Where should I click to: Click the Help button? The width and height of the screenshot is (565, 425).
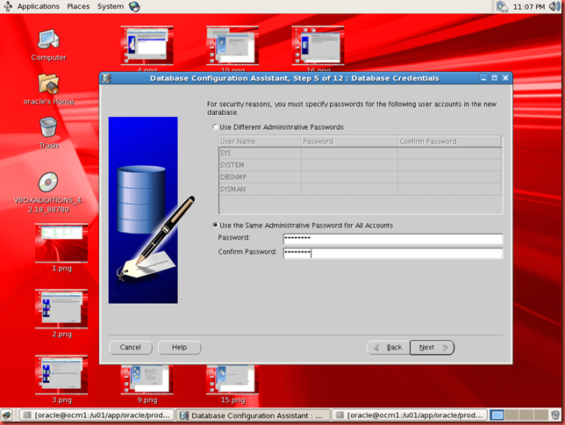180,348
